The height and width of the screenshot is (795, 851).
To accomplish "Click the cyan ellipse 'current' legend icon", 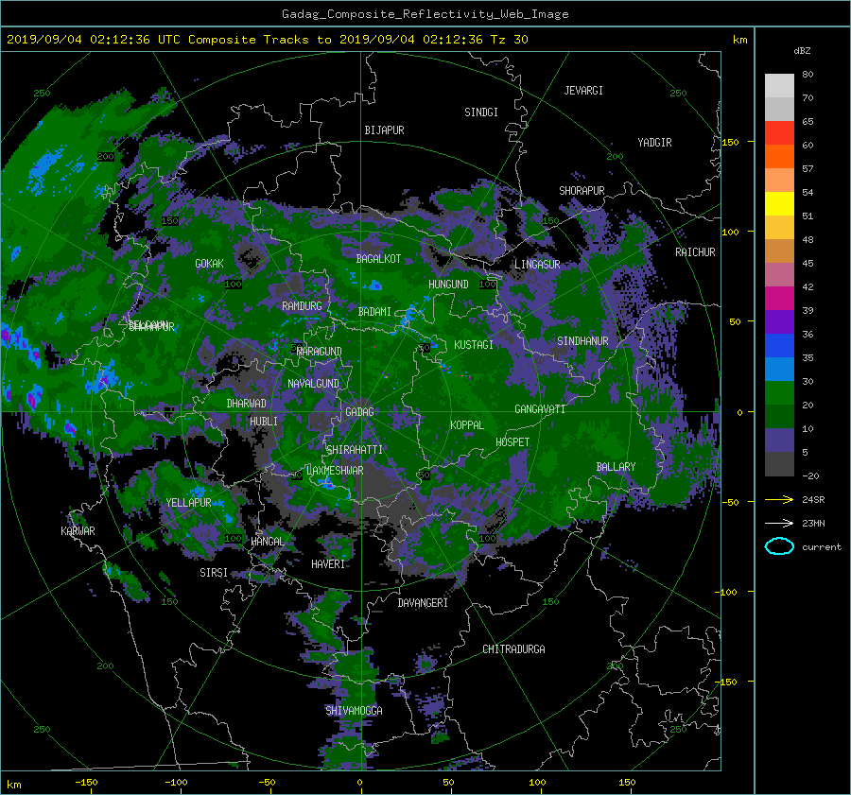I will 779,546.
